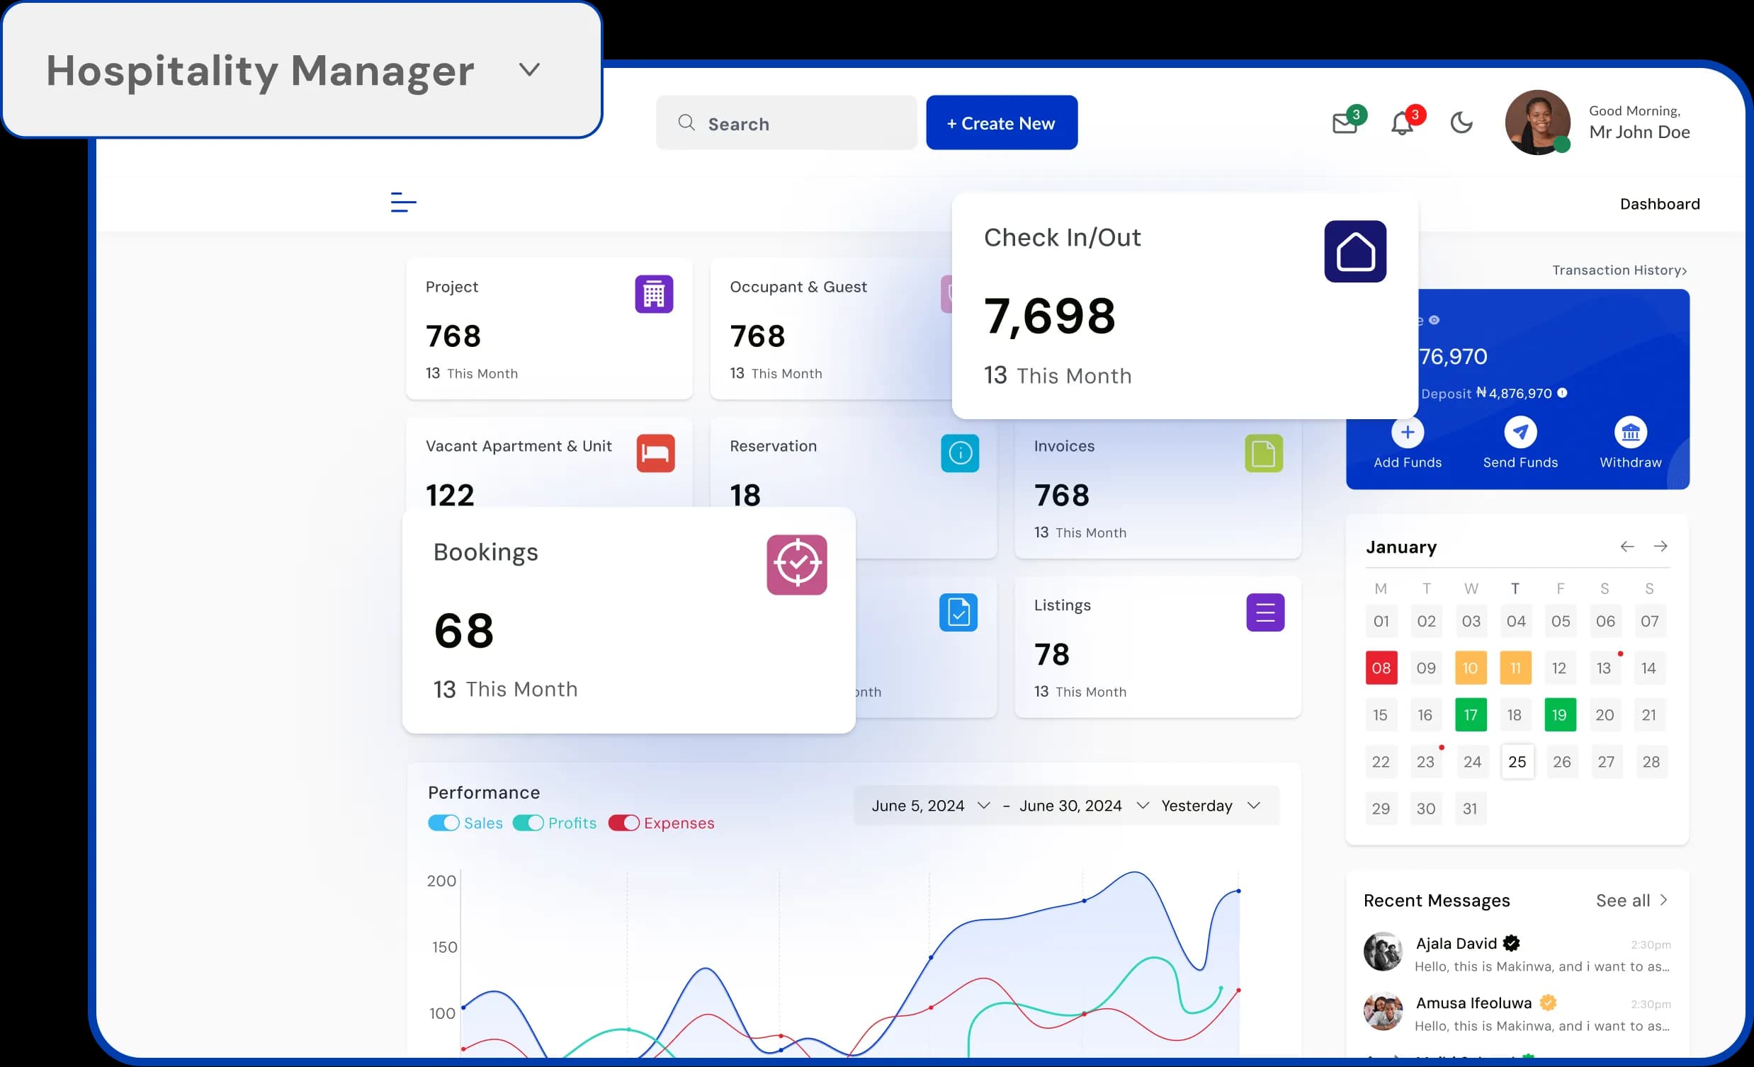Screen dimensions: 1754x1067
Task: Collapse the sidebar with the hamburger icon
Action: point(403,202)
